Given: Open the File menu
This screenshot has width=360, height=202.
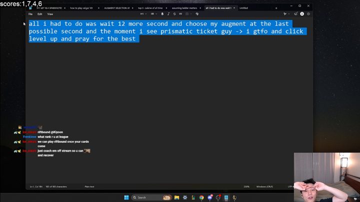Looking at the screenshot, I should pyautogui.click(x=30, y=14).
